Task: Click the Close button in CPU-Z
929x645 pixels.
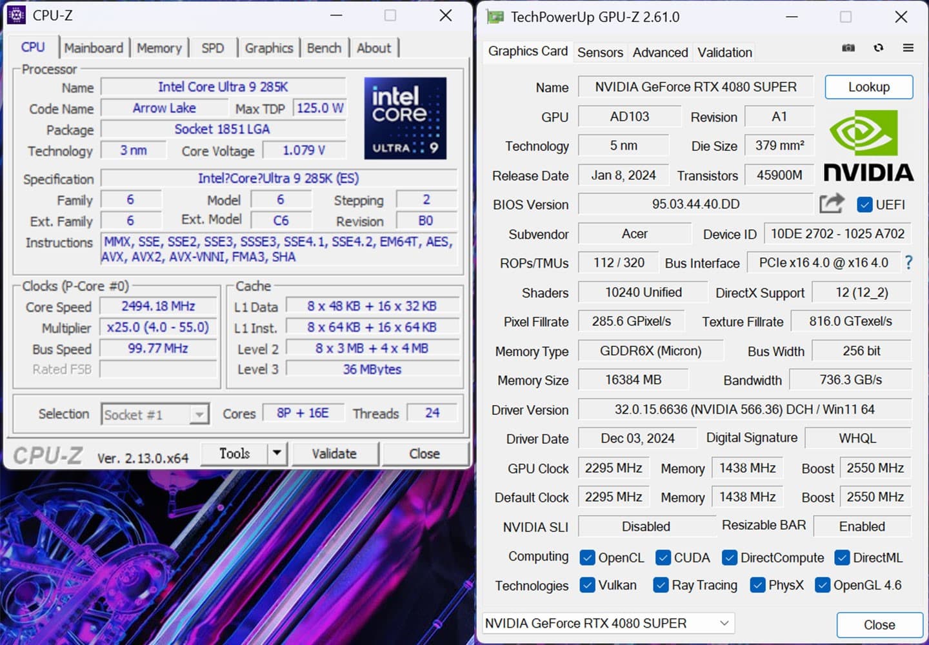Action: click(425, 453)
